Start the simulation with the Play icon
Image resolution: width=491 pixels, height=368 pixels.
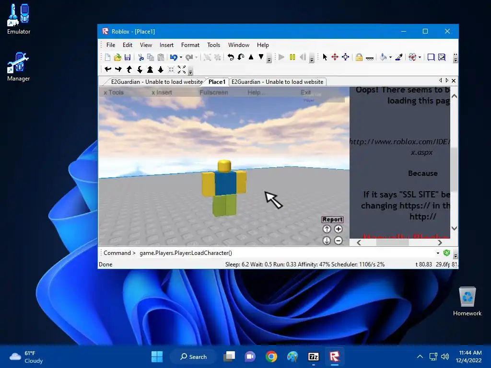tap(281, 57)
